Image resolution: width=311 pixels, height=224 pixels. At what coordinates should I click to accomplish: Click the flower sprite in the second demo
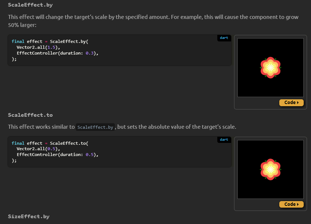(x=270, y=168)
